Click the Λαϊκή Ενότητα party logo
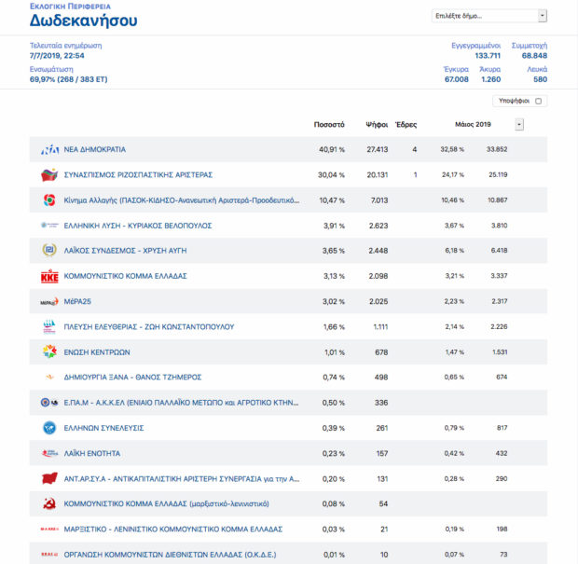Image resolution: width=578 pixels, height=564 pixels. coord(49,453)
